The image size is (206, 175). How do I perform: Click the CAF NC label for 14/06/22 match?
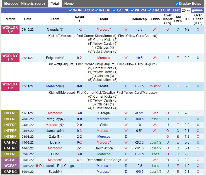(10, 142)
